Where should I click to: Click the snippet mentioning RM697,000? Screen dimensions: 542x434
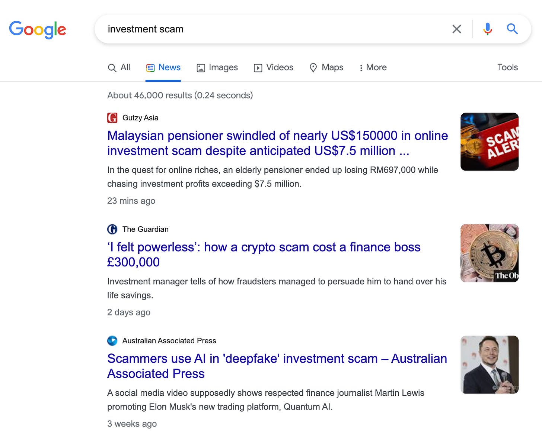pyautogui.click(x=272, y=177)
